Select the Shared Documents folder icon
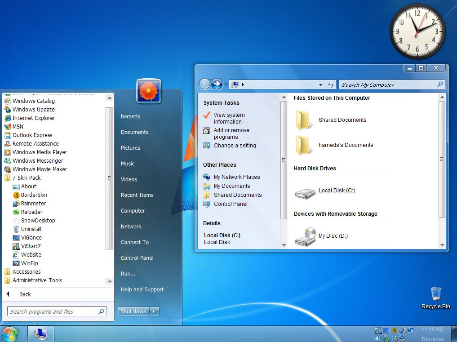 pyautogui.click(x=303, y=120)
